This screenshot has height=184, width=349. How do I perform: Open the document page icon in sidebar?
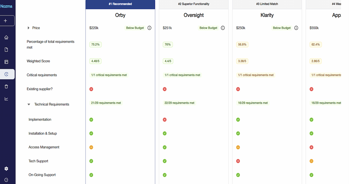6,50
